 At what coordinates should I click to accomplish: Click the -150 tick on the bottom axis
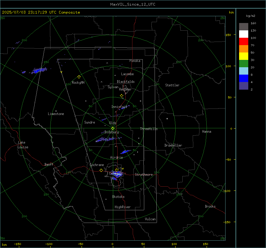[17, 244]
